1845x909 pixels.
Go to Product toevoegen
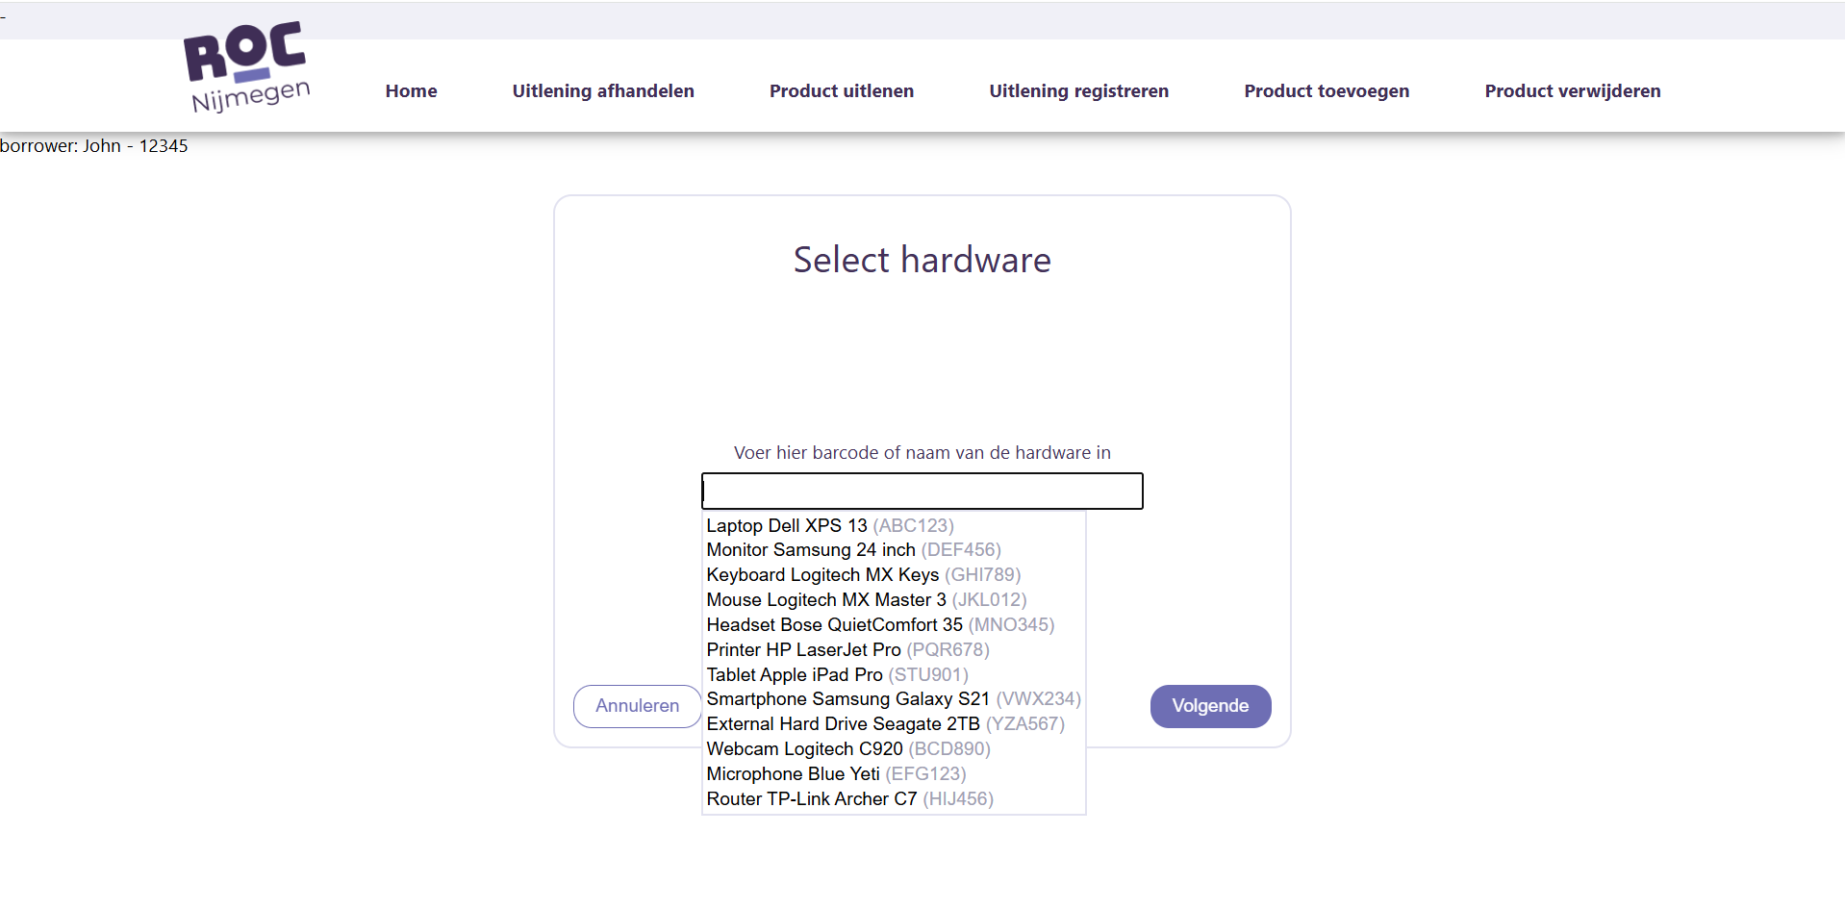(1327, 91)
